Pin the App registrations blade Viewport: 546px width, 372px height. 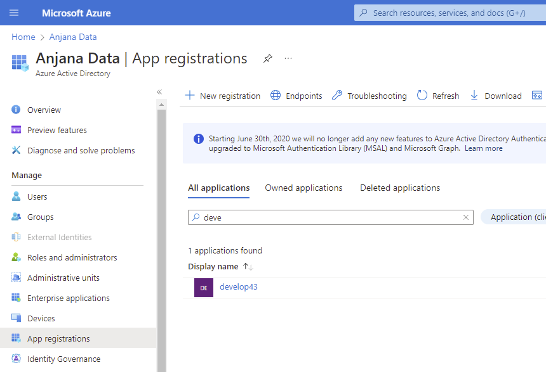pyautogui.click(x=268, y=58)
